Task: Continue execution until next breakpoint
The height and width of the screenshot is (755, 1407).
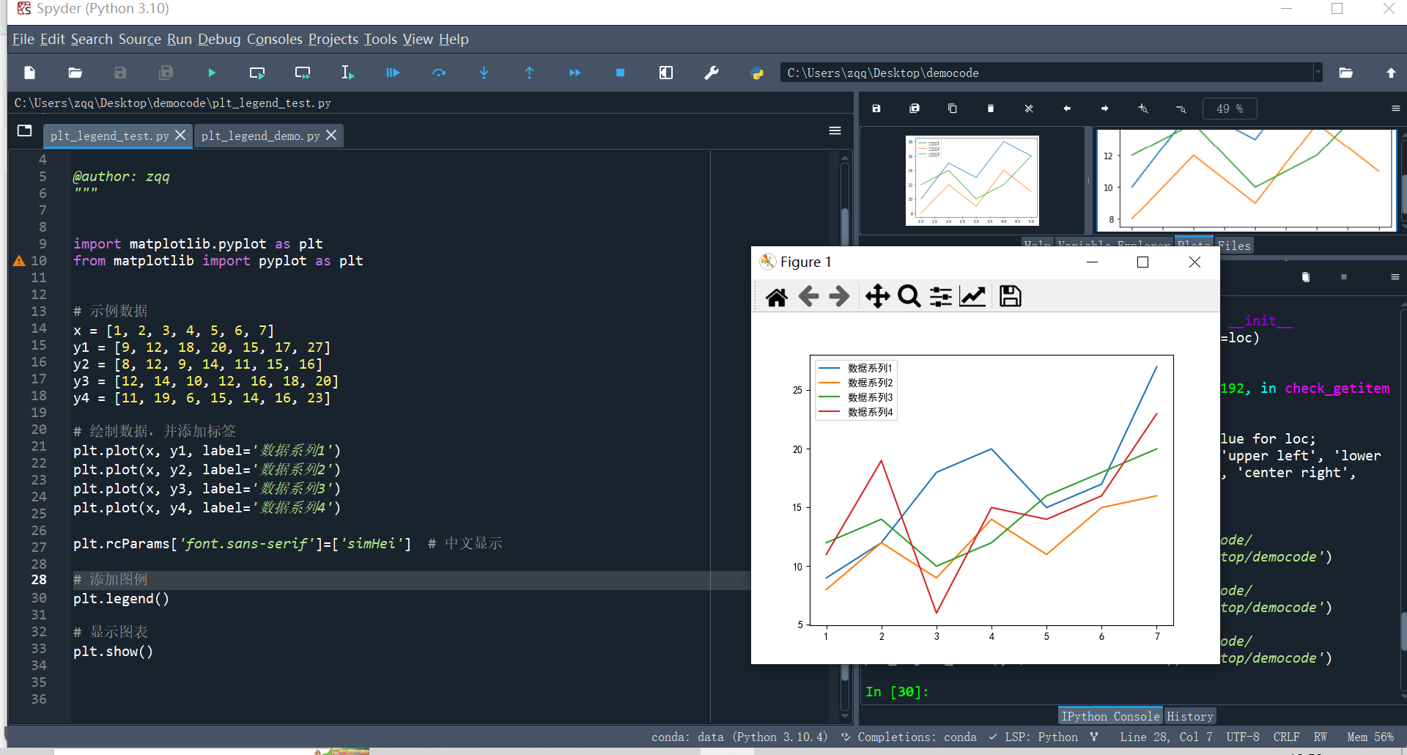Action: [x=575, y=73]
